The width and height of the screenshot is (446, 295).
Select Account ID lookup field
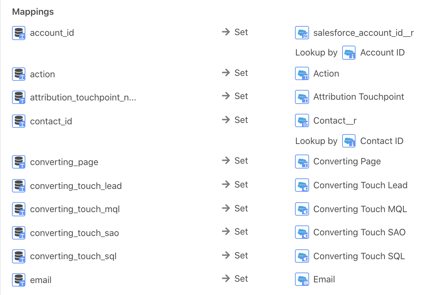pos(383,53)
